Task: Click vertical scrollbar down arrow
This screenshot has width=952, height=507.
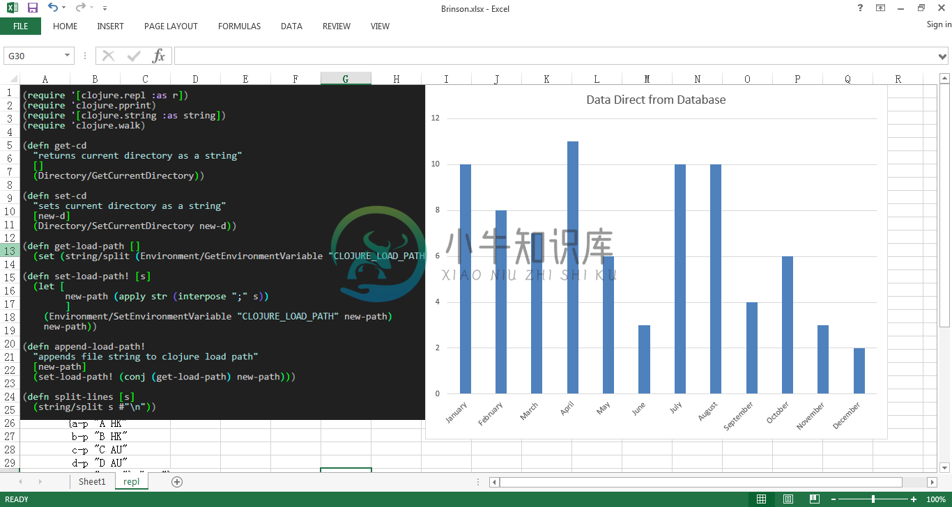Action: click(944, 467)
